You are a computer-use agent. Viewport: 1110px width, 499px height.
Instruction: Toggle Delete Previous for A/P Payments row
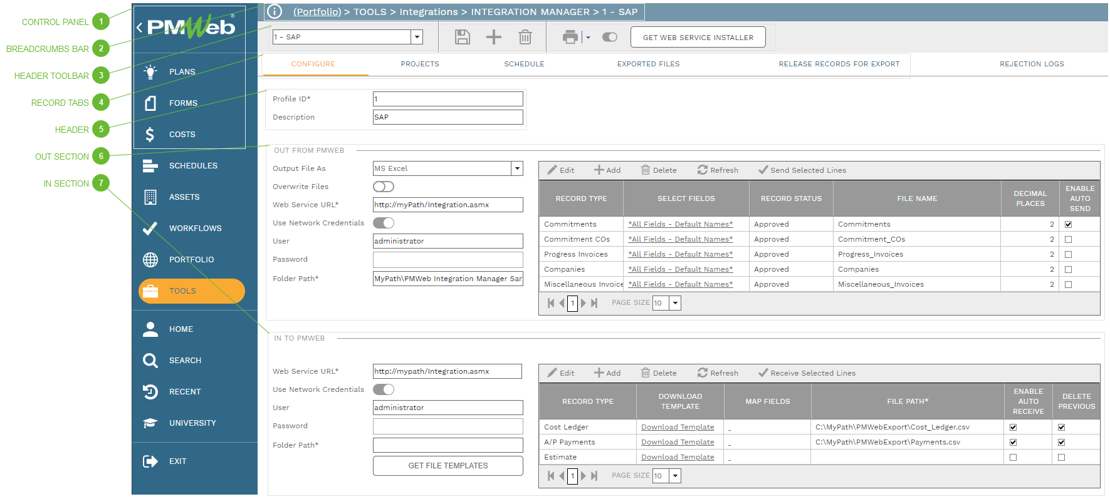pyautogui.click(x=1061, y=442)
